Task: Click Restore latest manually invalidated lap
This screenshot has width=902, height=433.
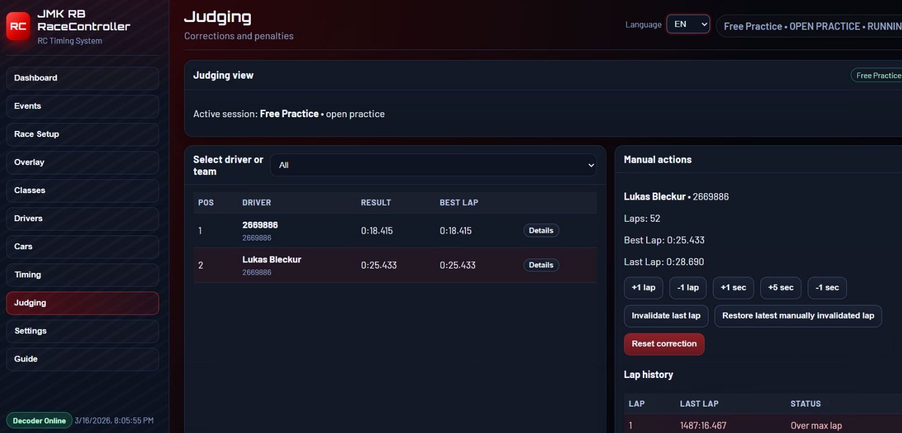Action: [x=797, y=316]
